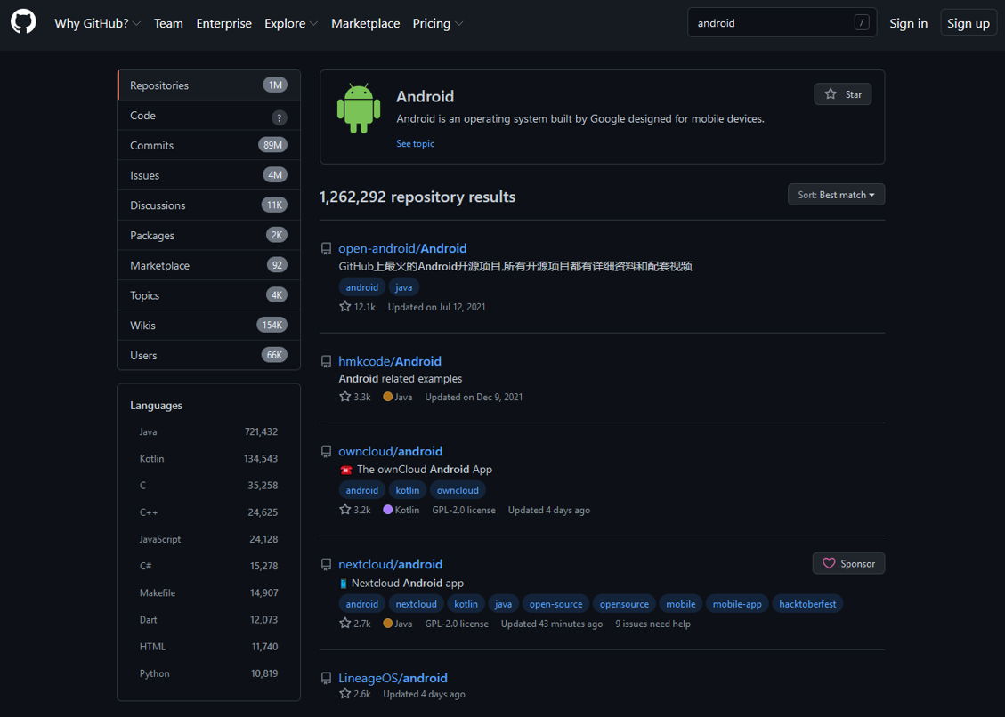Star the Android topic
The width and height of the screenshot is (1005, 717).
coord(843,94)
